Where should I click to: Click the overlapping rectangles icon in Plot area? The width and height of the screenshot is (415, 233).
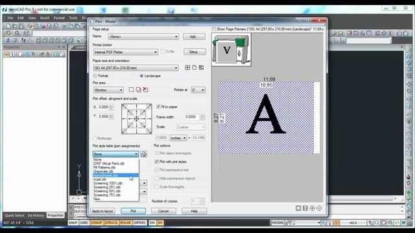(138, 90)
